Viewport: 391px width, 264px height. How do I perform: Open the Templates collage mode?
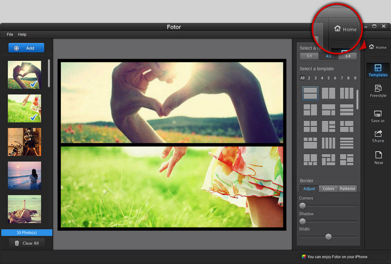click(x=378, y=71)
